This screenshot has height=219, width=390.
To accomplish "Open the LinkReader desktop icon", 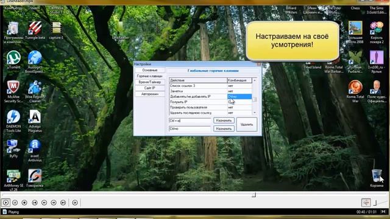I will [121, 32].
